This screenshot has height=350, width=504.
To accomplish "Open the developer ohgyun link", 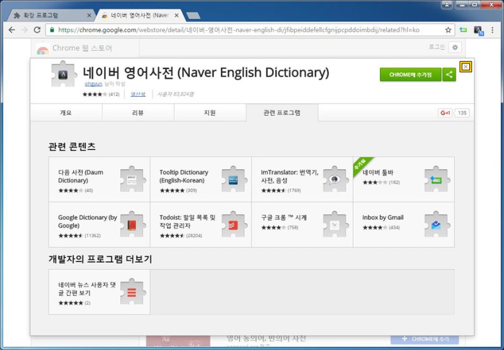I will click(x=93, y=84).
